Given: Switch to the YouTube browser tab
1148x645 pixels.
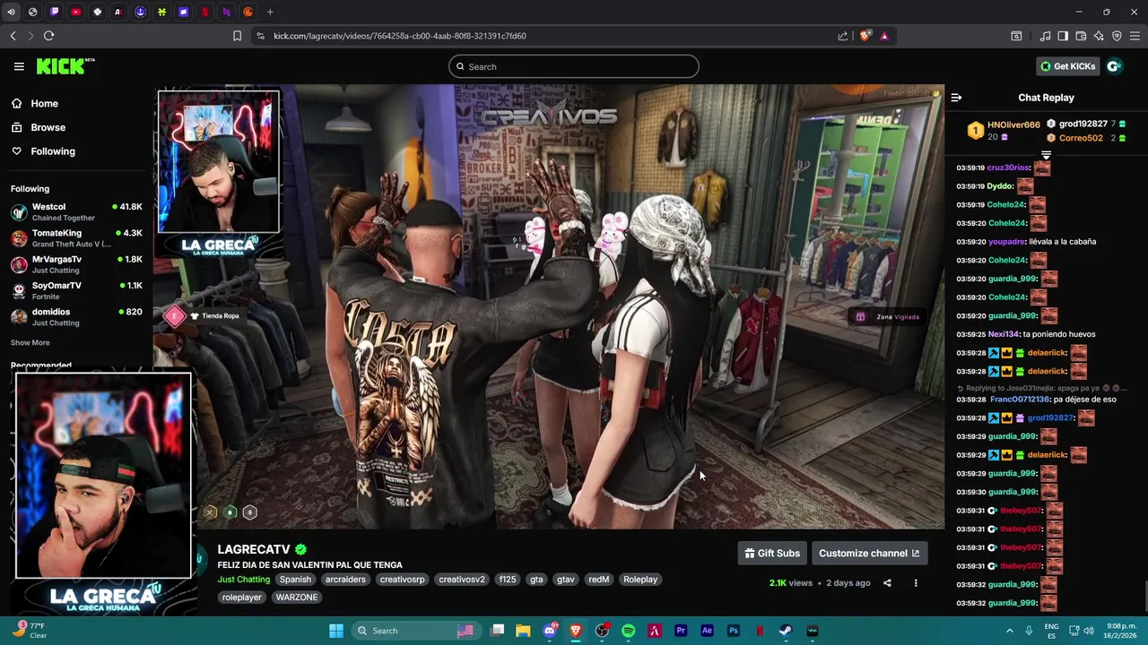Looking at the screenshot, I should [75, 12].
